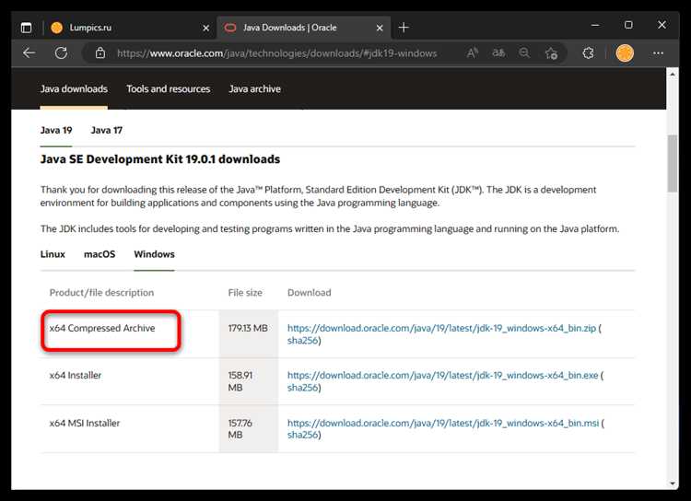
Task: View site security info lock icon
Action: (100, 53)
